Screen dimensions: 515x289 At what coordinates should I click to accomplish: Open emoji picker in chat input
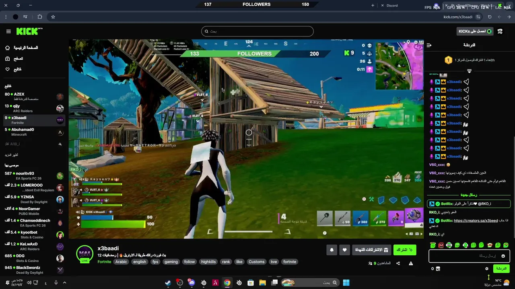point(503,256)
